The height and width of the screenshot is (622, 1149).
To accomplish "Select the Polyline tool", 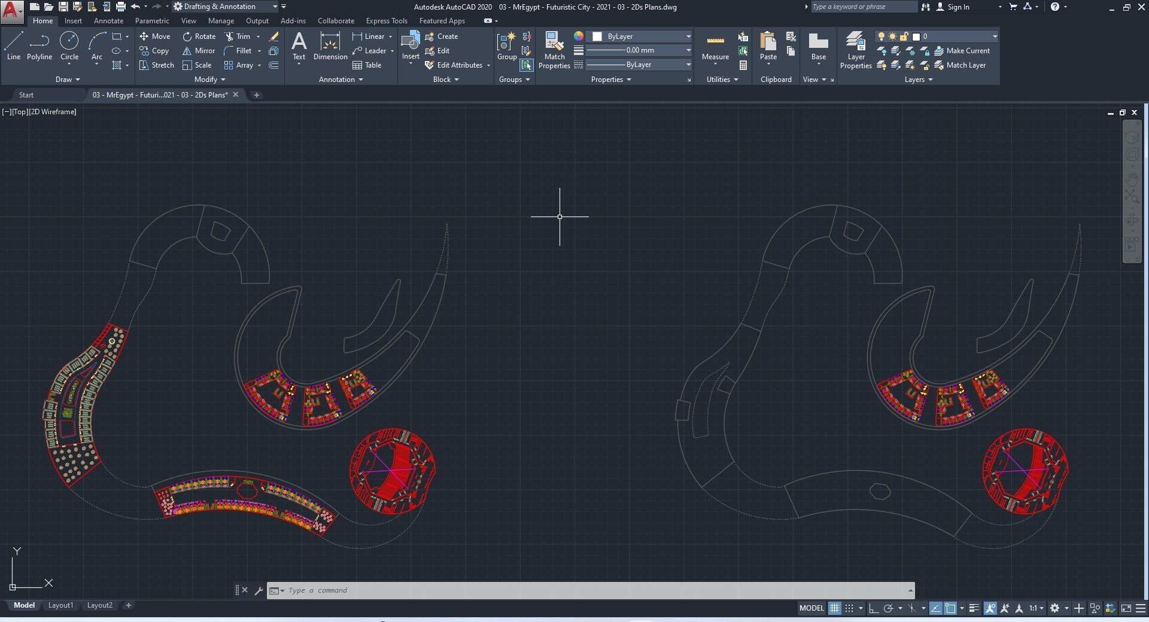I will coord(39,46).
